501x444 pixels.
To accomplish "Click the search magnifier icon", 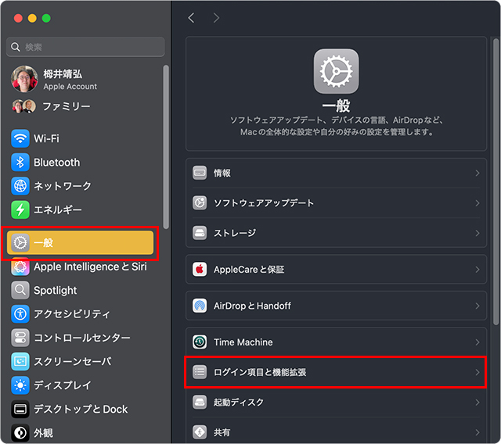I will pos(16,47).
